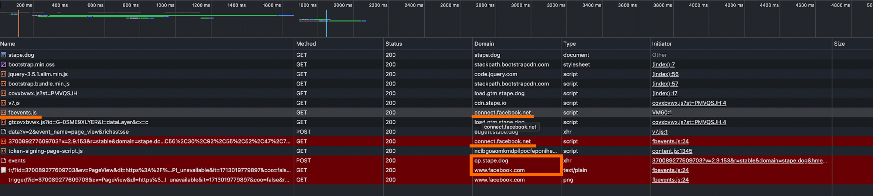Open initiator link (index):57
873x196 pixels.
(x=665, y=84)
